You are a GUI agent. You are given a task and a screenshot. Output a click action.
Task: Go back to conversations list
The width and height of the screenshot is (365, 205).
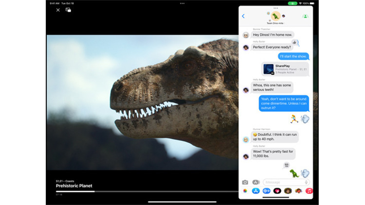coord(243,16)
